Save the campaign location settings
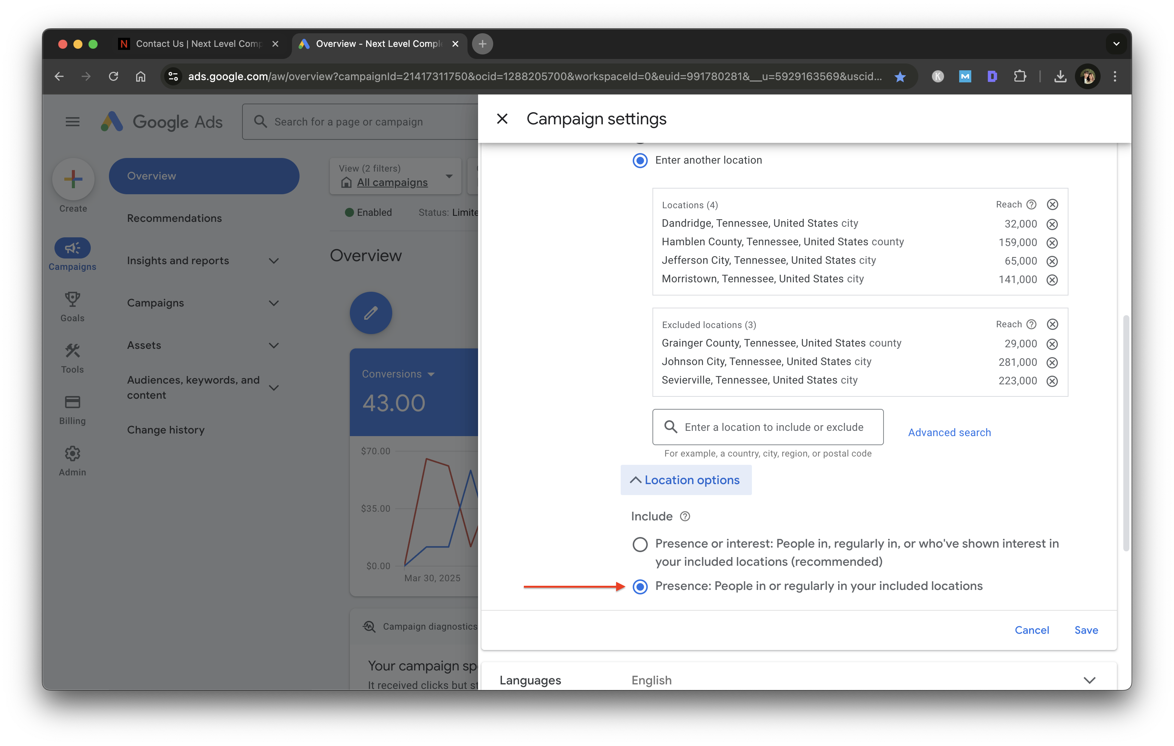The width and height of the screenshot is (1174, 746). pyautogui.click(x=1086, y=630)
